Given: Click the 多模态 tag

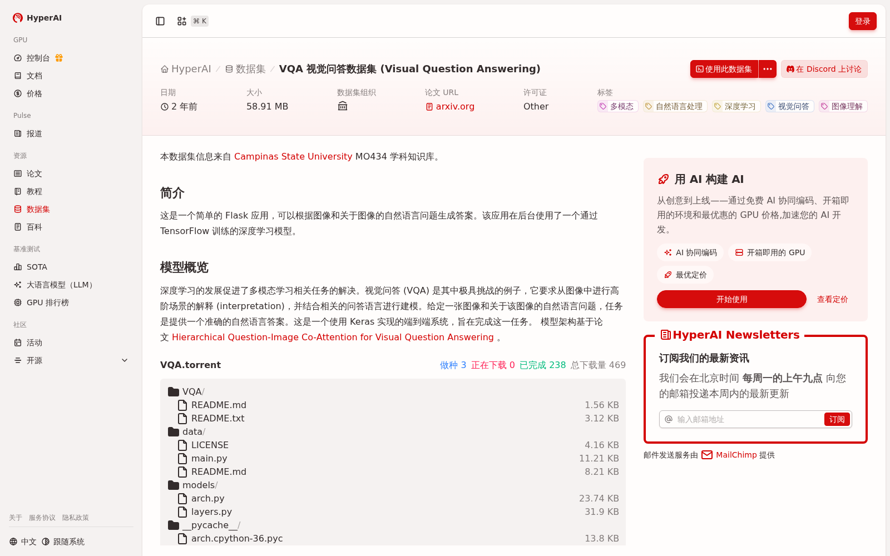Looking at the screenshot, I should [617, 106].
